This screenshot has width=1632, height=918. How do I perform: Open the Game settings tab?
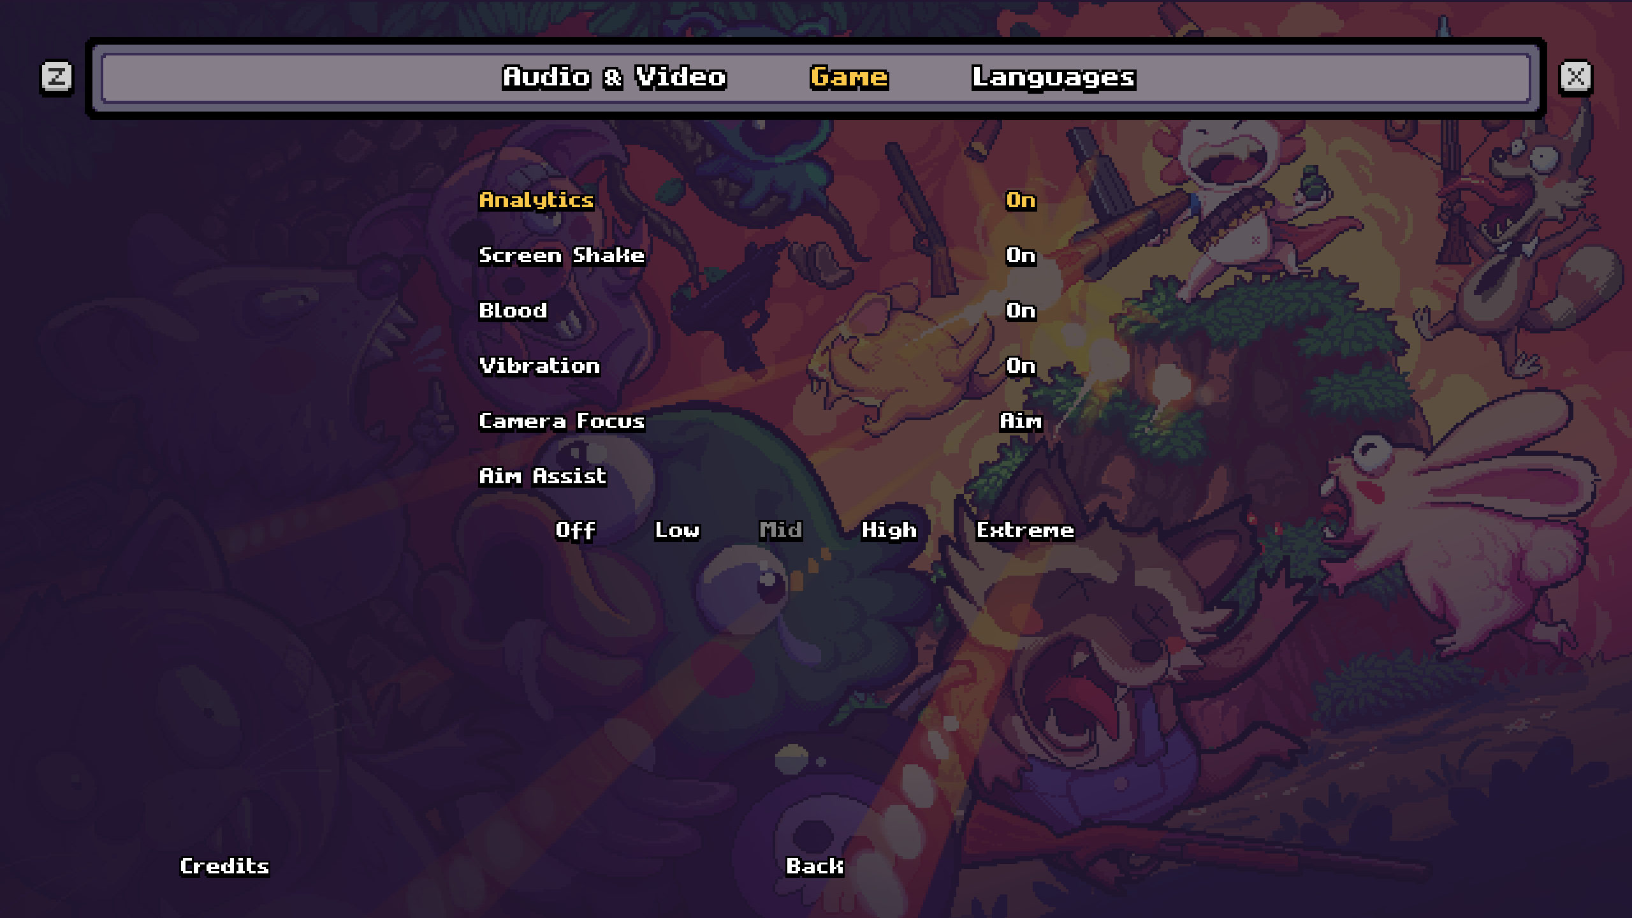(849, 75)
